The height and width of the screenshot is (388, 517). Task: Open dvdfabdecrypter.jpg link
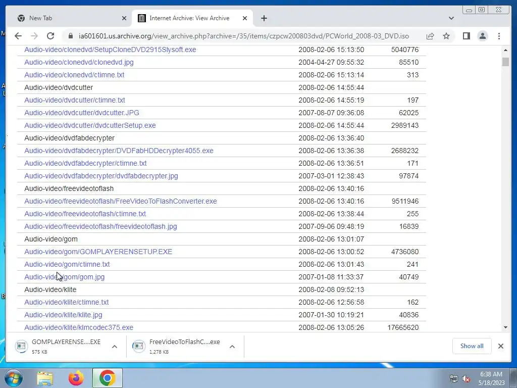pyautogui.click(x=101, y=176)
